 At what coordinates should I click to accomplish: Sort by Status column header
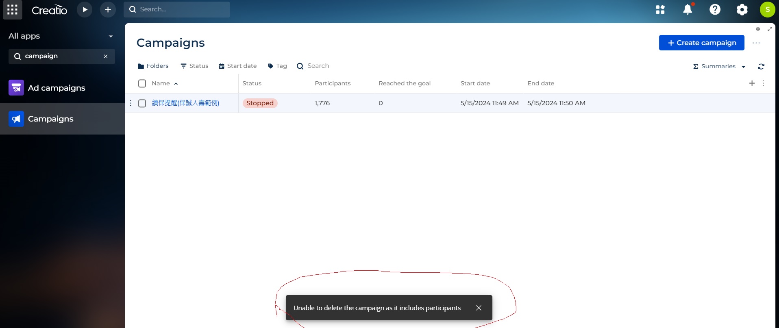point(252,83)
